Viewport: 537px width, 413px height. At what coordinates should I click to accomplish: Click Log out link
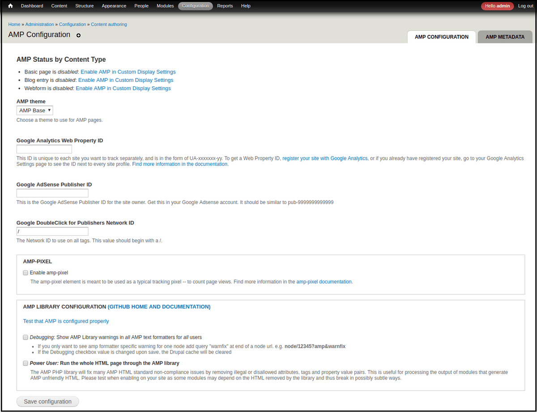coord(526,6)
